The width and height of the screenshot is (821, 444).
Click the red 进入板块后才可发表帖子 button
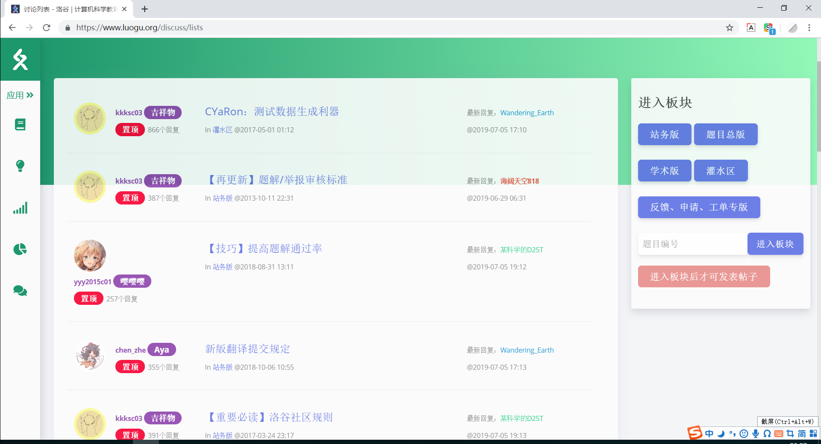tap(704, 277)
